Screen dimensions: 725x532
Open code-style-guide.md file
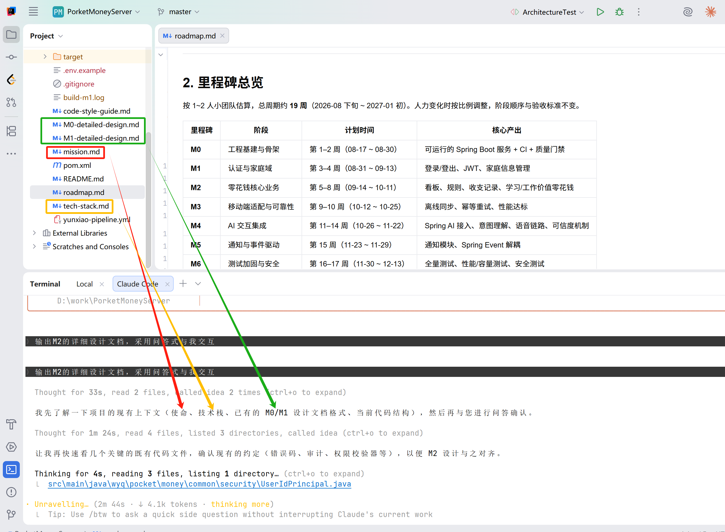tap(97, 111)
